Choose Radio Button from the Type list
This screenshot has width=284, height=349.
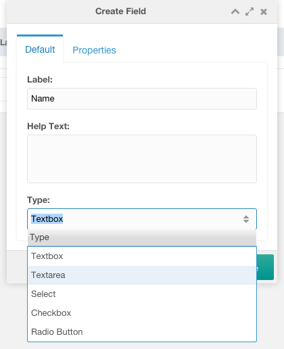[x=142, y=332]
